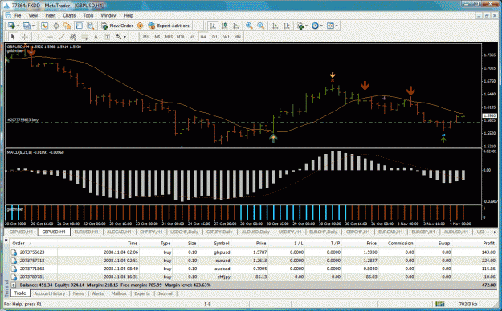Toggle the Terminal panel icon

[x=79, y=26]
